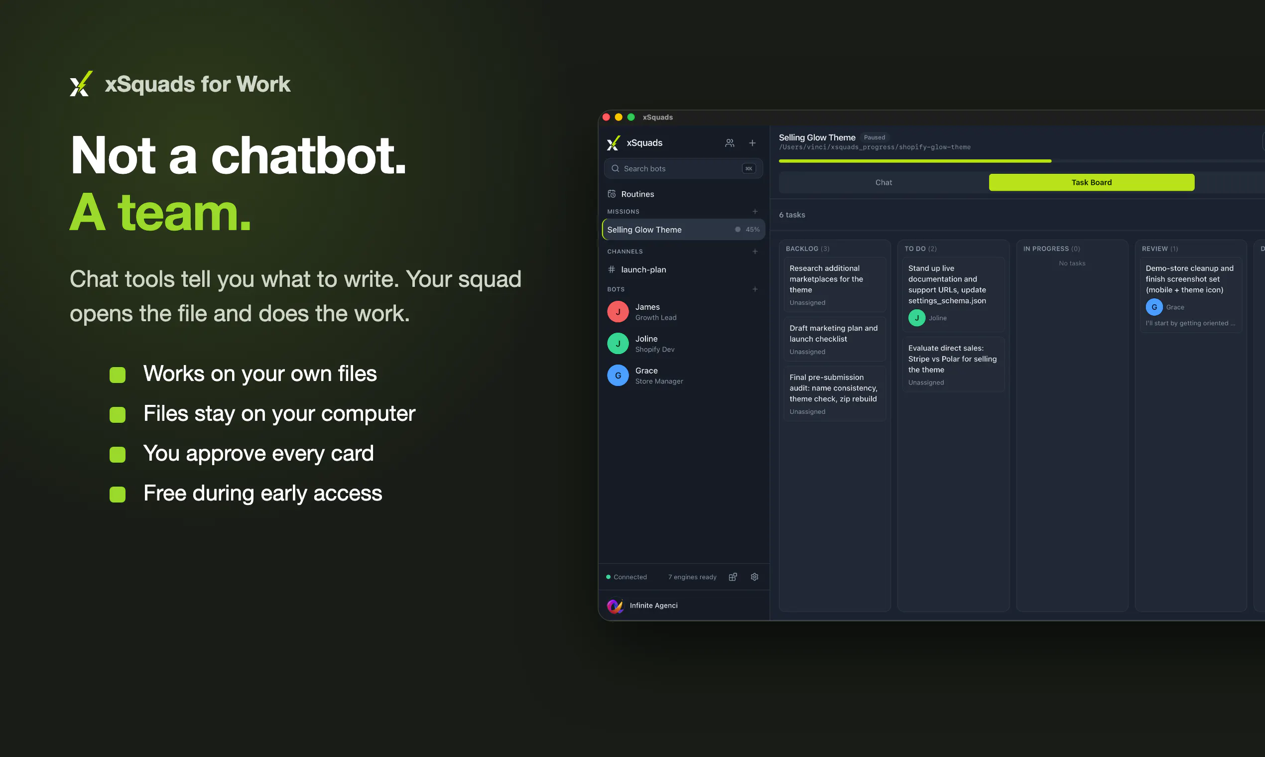1265x757 pixels.
Task: Click the 45% mission progress value
Action: 753,230
